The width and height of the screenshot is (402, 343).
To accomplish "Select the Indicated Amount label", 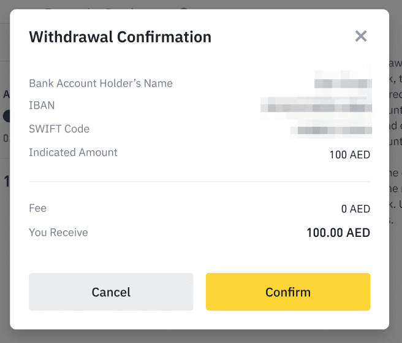I will tap(73, 152).
